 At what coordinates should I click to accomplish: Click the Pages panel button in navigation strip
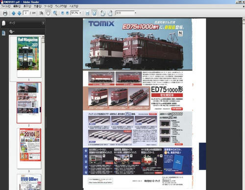pyautogui.click(x=3, y=33)
